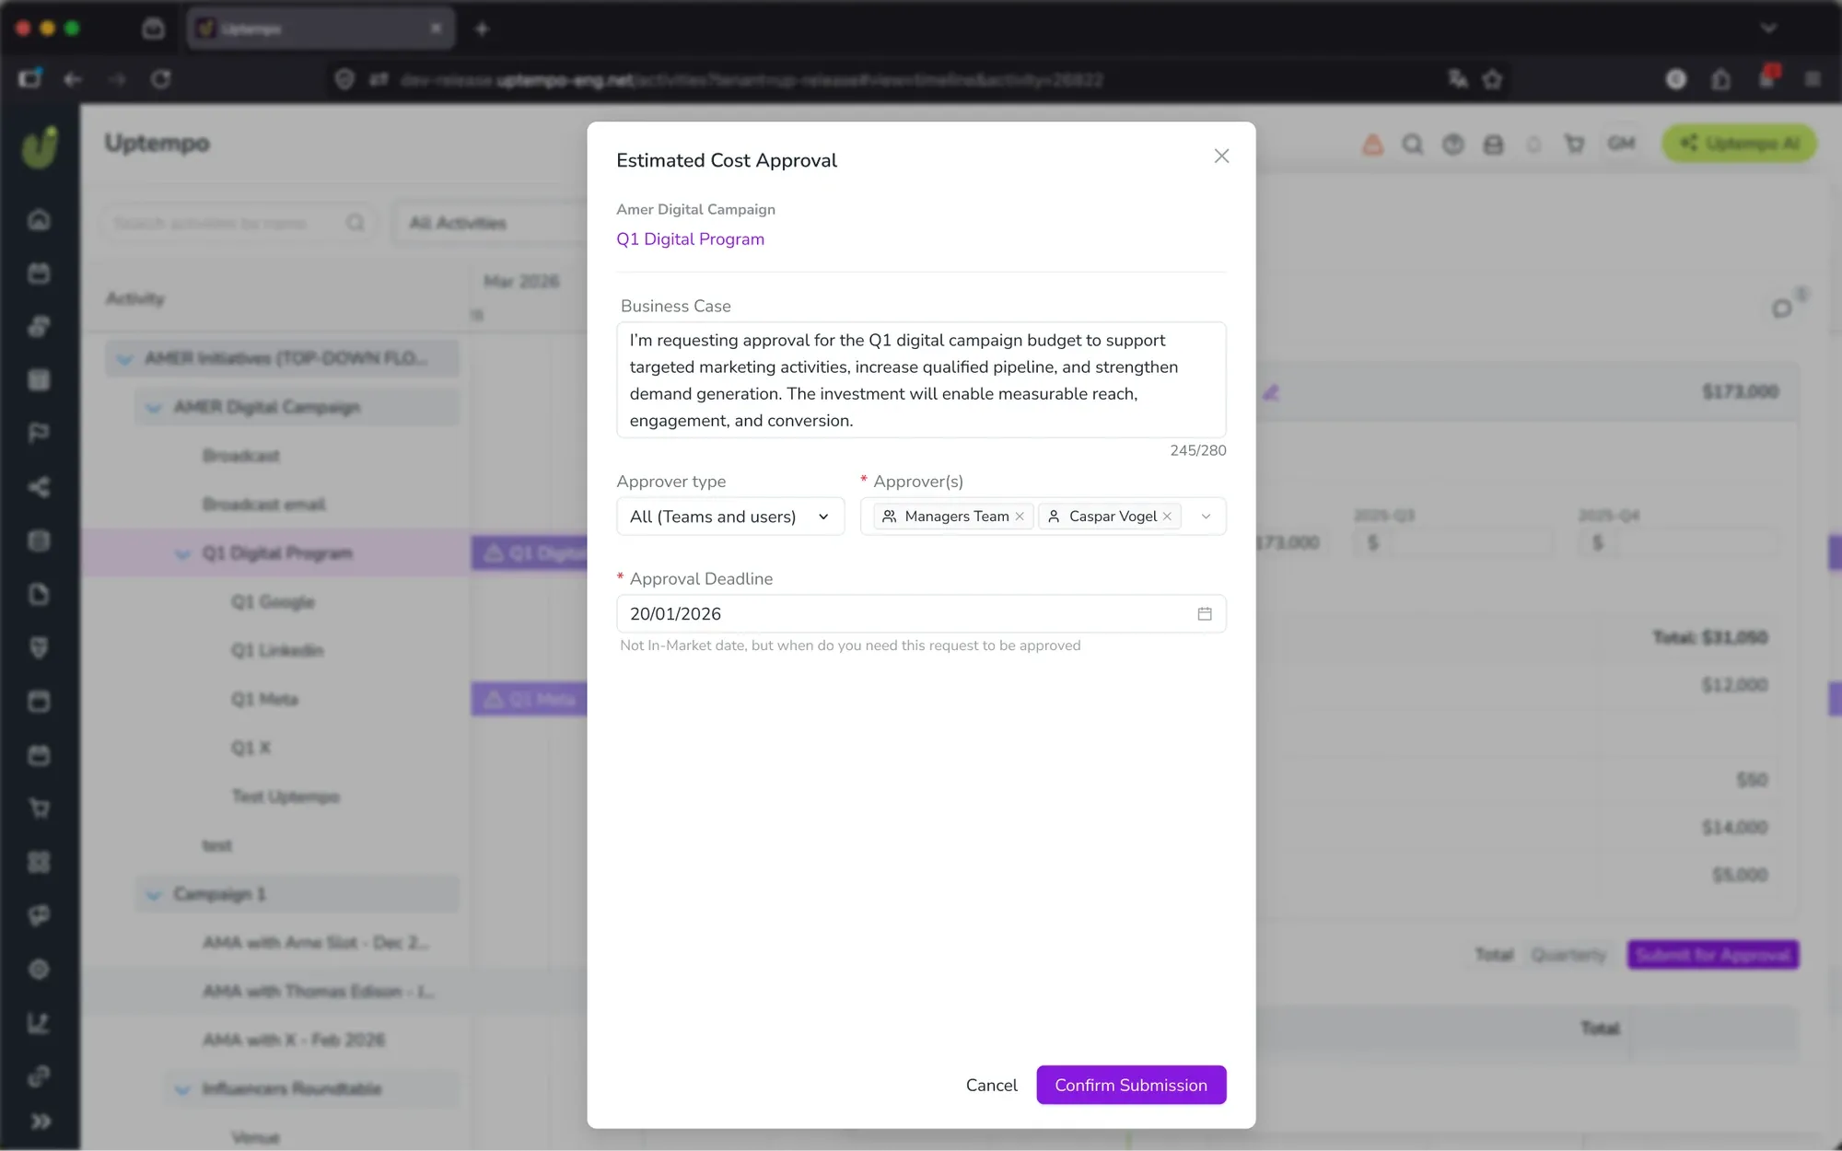Switch to Total cost view
Viewport: 1842px width, 1151px height.
1495,955
